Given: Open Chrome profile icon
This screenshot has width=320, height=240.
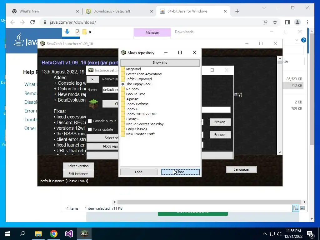Looking at the screenshot, I should click(297, 22).
